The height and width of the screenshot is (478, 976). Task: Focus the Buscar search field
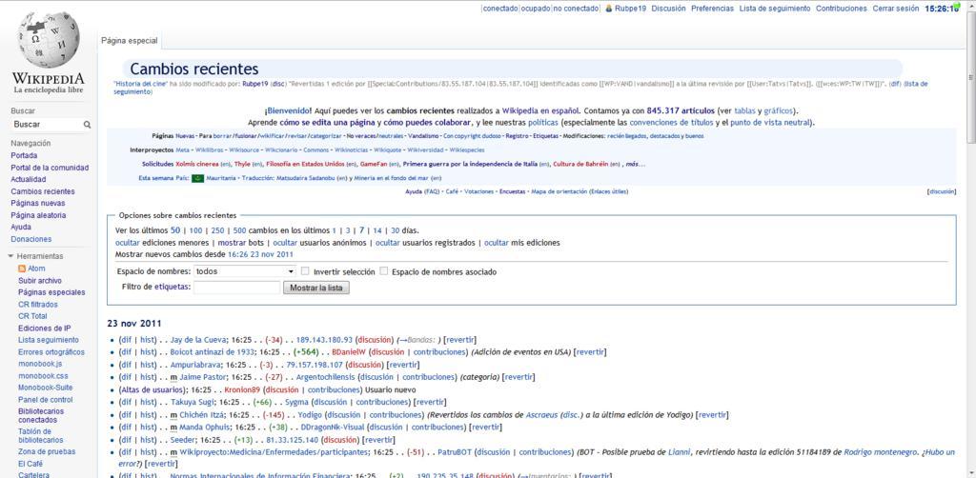click(47, 125)
